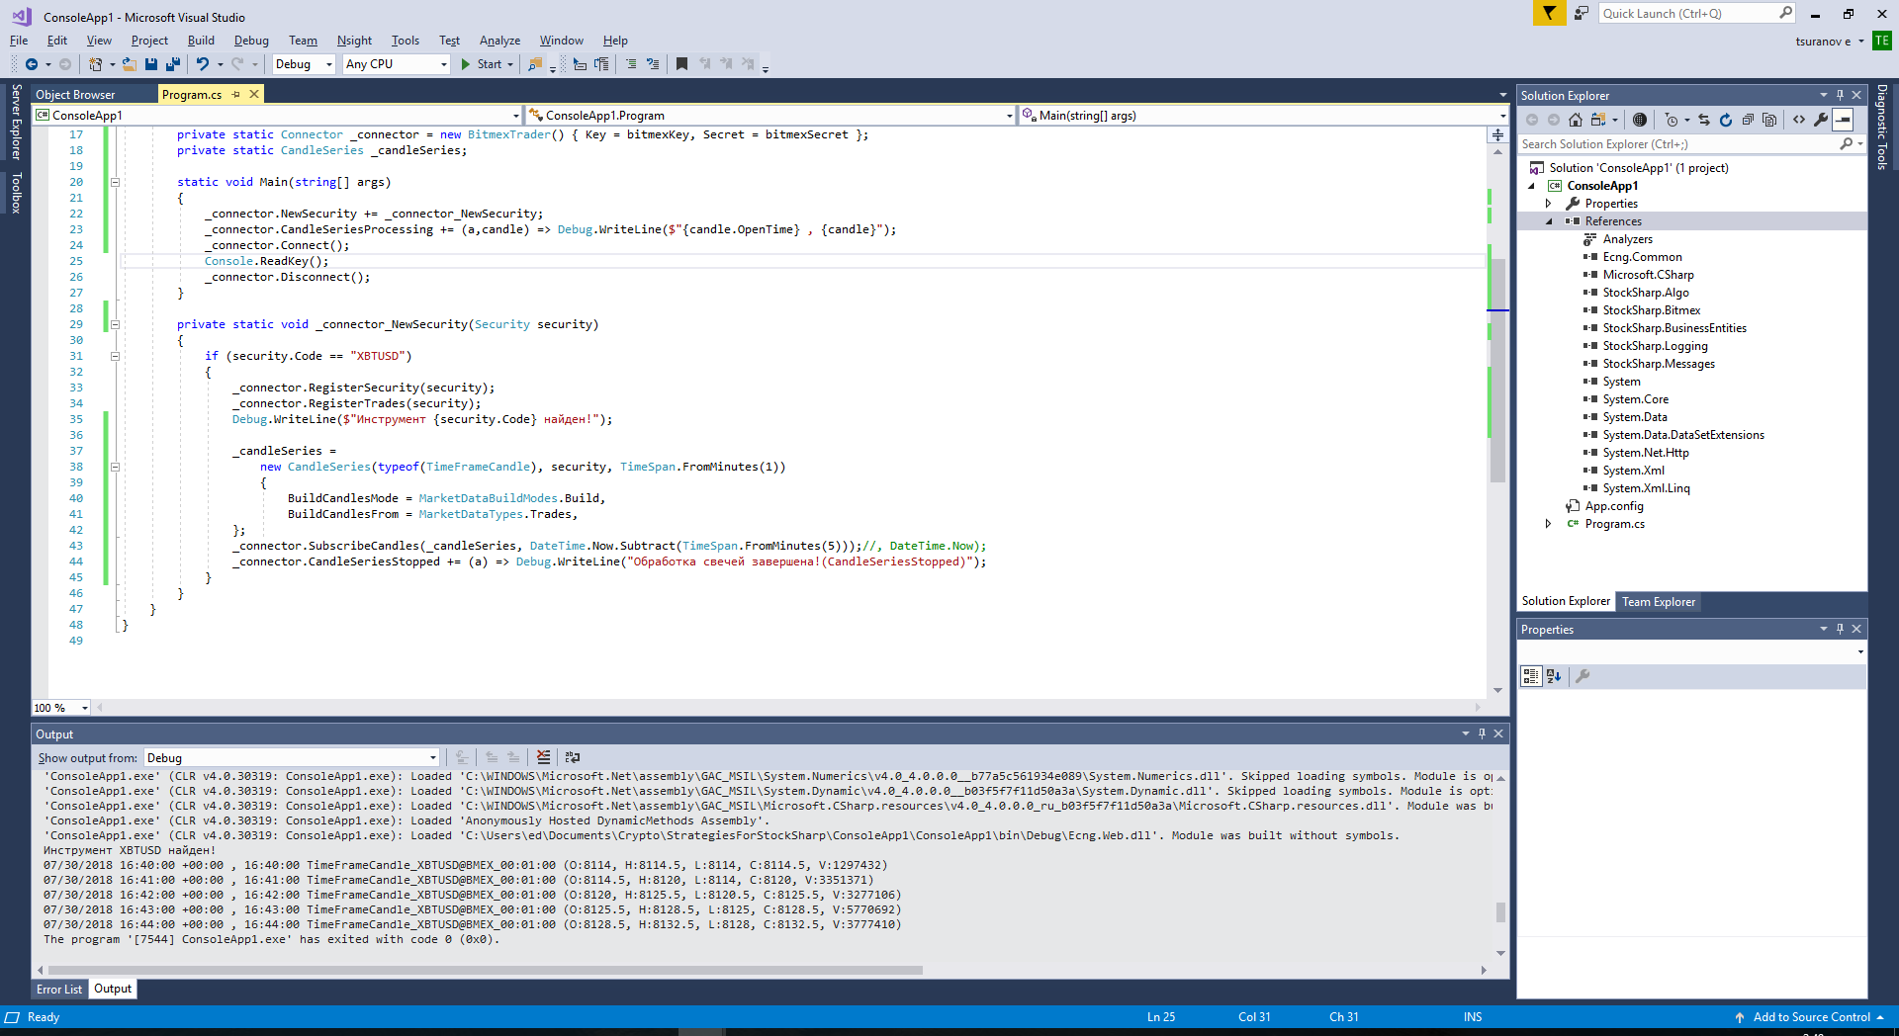Image resolution: width=1899 pixels, height=1036 pixels.
Task: Open the Main(string[] args) member dropdown
Action: 1264,116
